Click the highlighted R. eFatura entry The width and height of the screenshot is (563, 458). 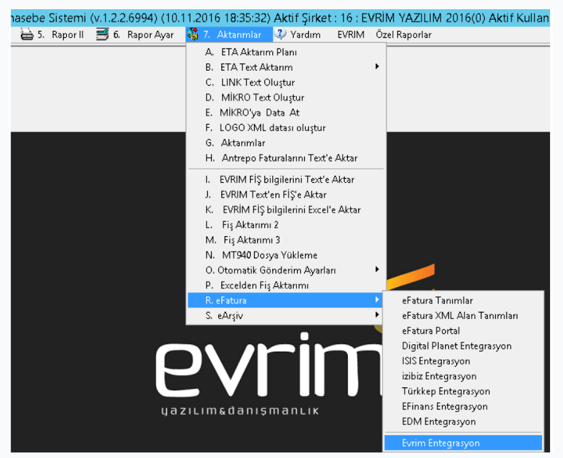286,300
